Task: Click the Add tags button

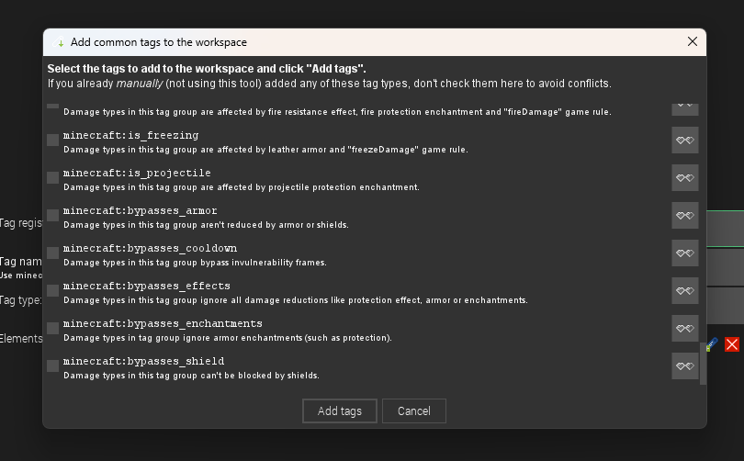Action: click(340, 410)
